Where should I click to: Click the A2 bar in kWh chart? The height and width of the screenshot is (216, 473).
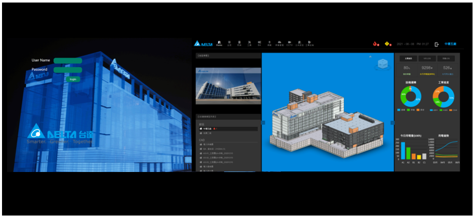pyautogui.click(x=408, y=153)
